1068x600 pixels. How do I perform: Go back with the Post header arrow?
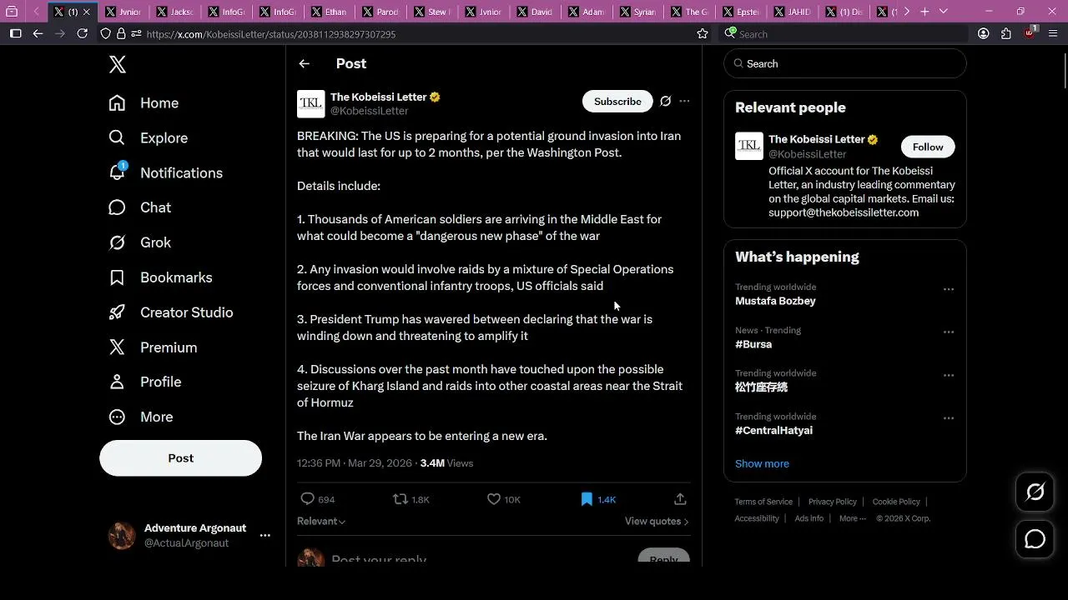point(304,63)
